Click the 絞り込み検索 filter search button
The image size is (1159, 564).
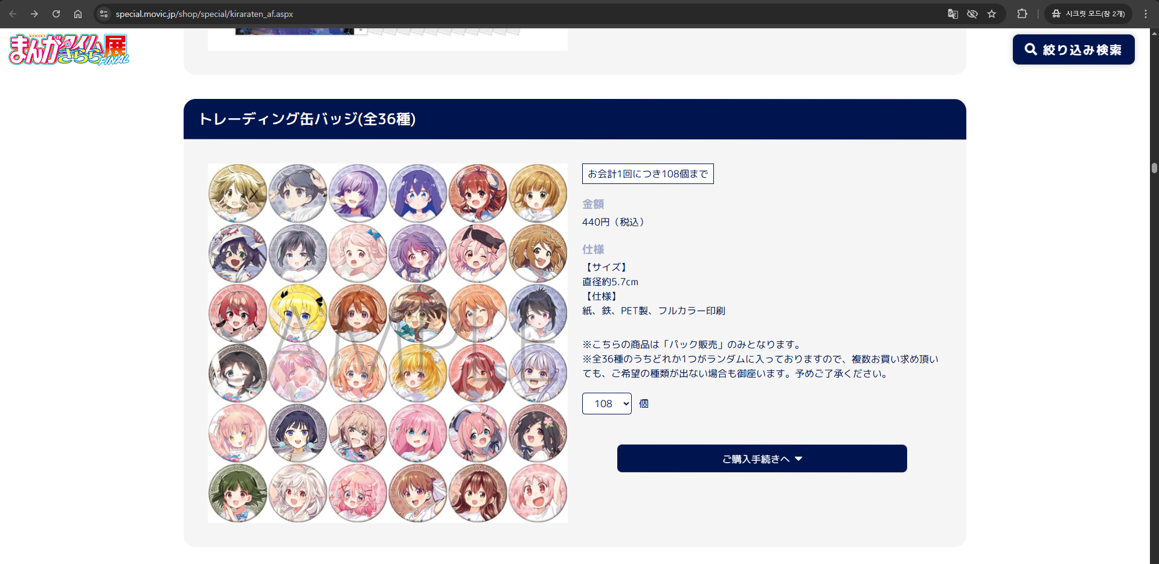(1073, 49)
